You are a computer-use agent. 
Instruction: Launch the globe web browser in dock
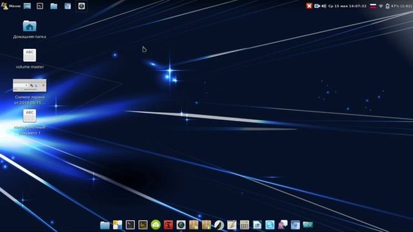coord(181,225)
